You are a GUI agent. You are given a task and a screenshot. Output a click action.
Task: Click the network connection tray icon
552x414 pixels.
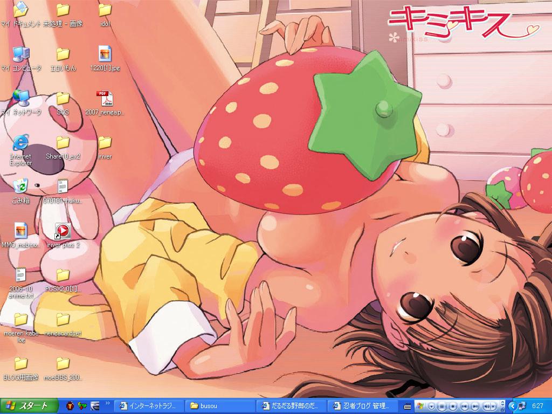pos(522,406)
